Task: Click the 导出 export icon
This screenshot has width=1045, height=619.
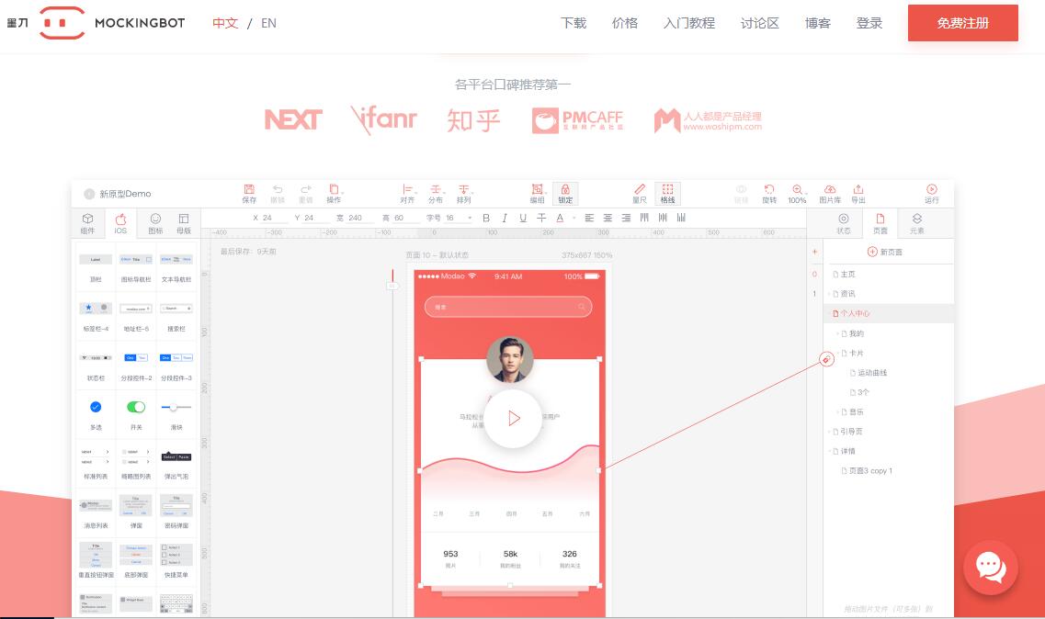Action: tap(858, 192)
